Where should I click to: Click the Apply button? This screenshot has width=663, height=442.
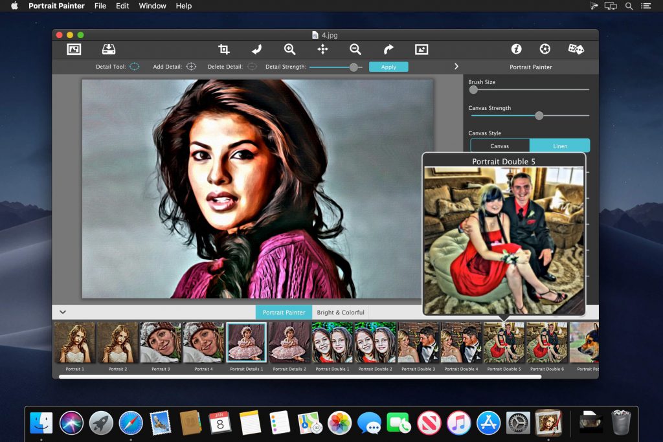(388, 67)
